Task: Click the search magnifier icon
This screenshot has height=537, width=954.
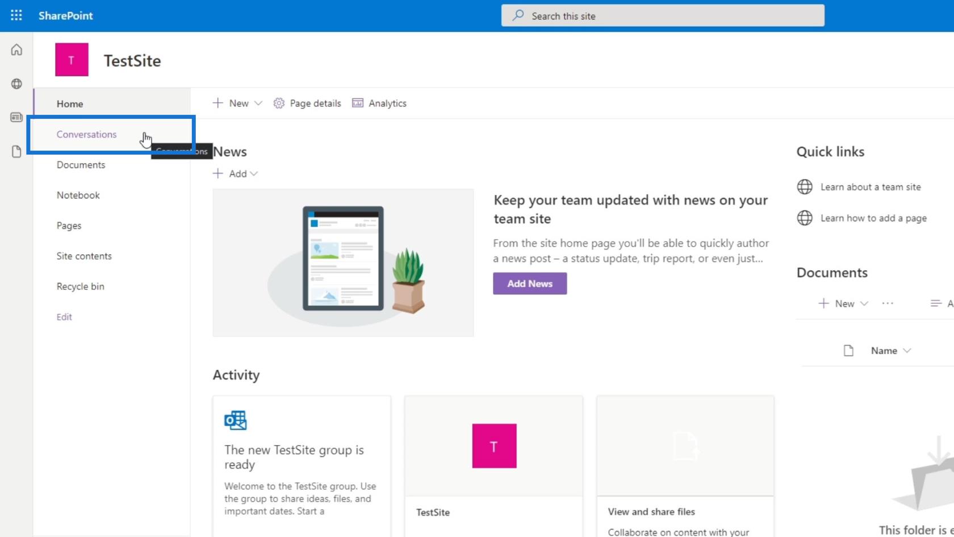Action: coord(518,16)
